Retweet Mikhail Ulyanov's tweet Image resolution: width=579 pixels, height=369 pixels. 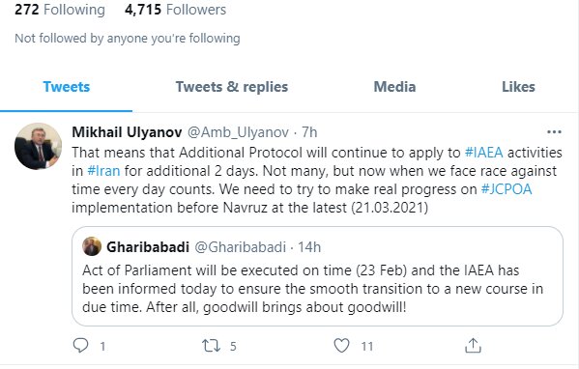(211, 346)
